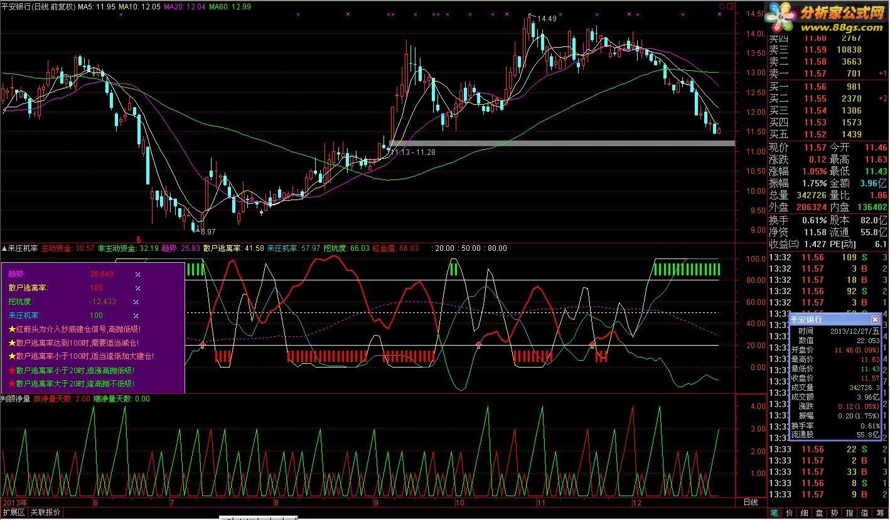Click the gray gap support band
Viewport: 890px width, 520px height.
[562, 144]
